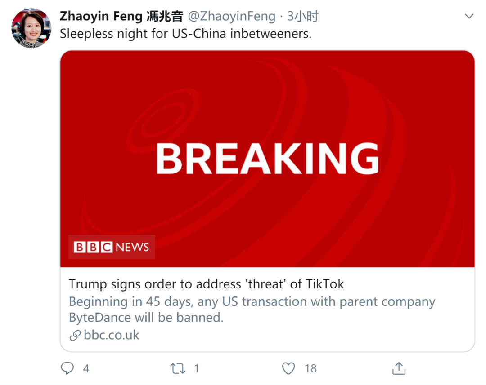Click the like count showing 18
Screen dimensions: 486x385
[x=310, y=368]
